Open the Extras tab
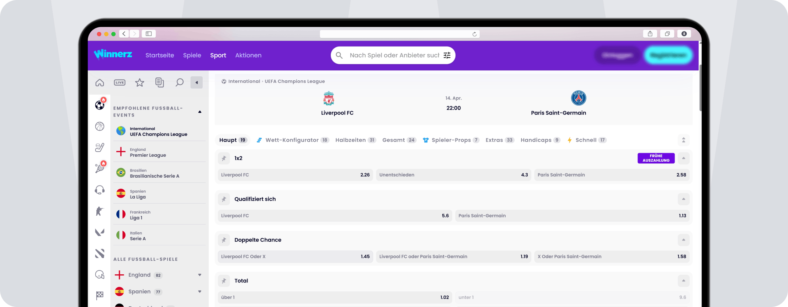 (500, 140)
